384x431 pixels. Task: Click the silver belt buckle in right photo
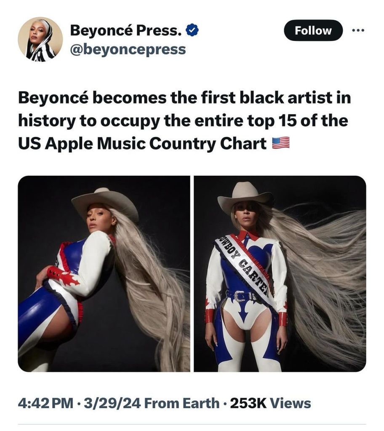(240, 296)
